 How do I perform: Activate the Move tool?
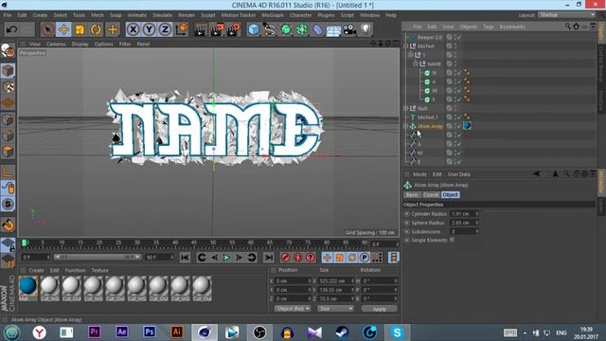(63, 29)
